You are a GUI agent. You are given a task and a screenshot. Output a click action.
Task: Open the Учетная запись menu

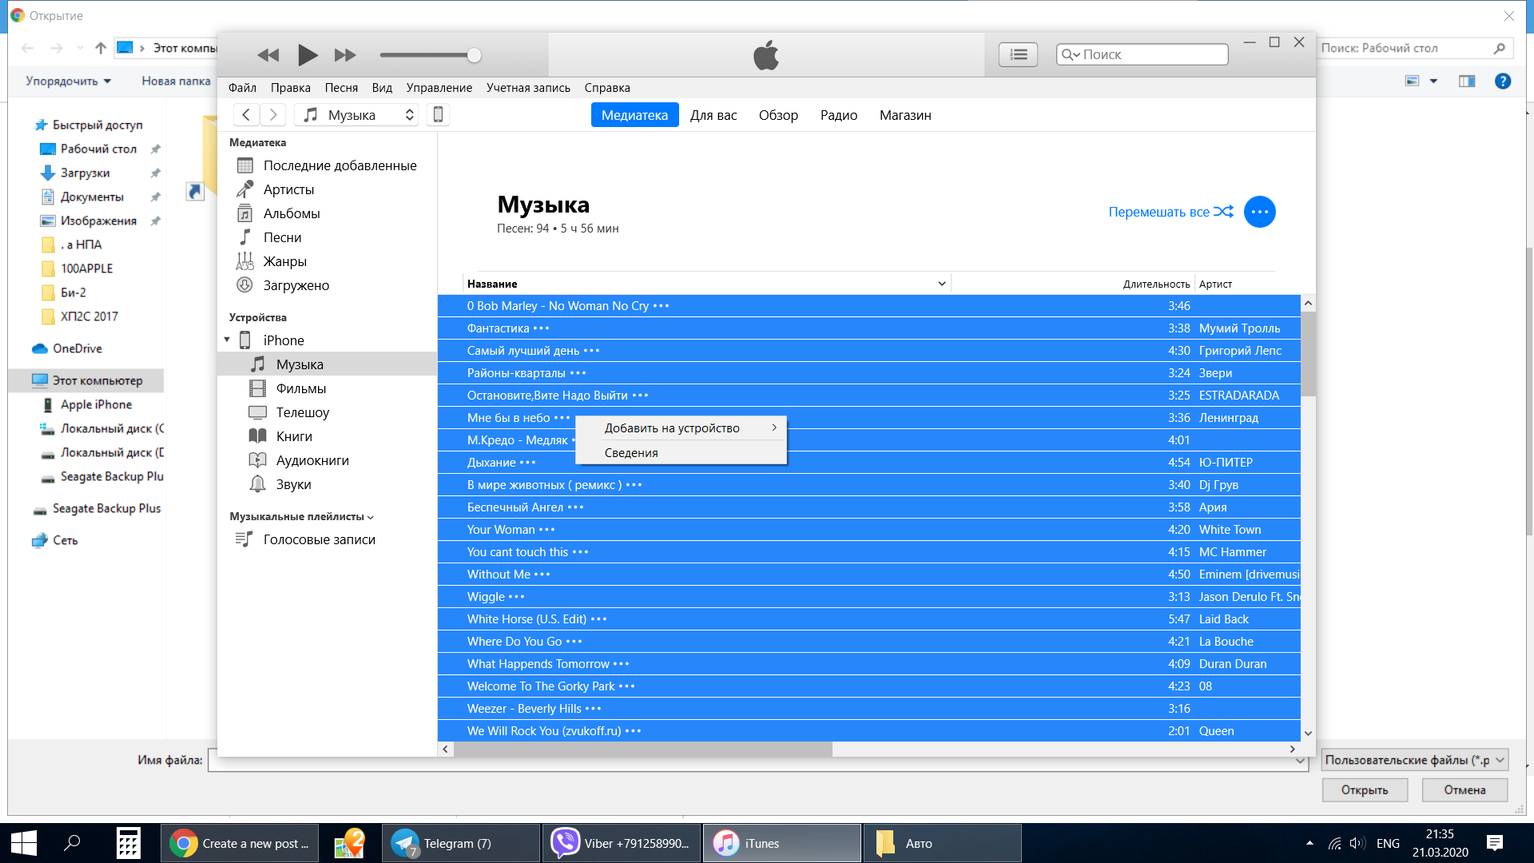(528, 88)
